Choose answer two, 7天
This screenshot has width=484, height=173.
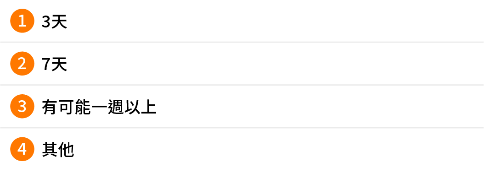(242, 64)
